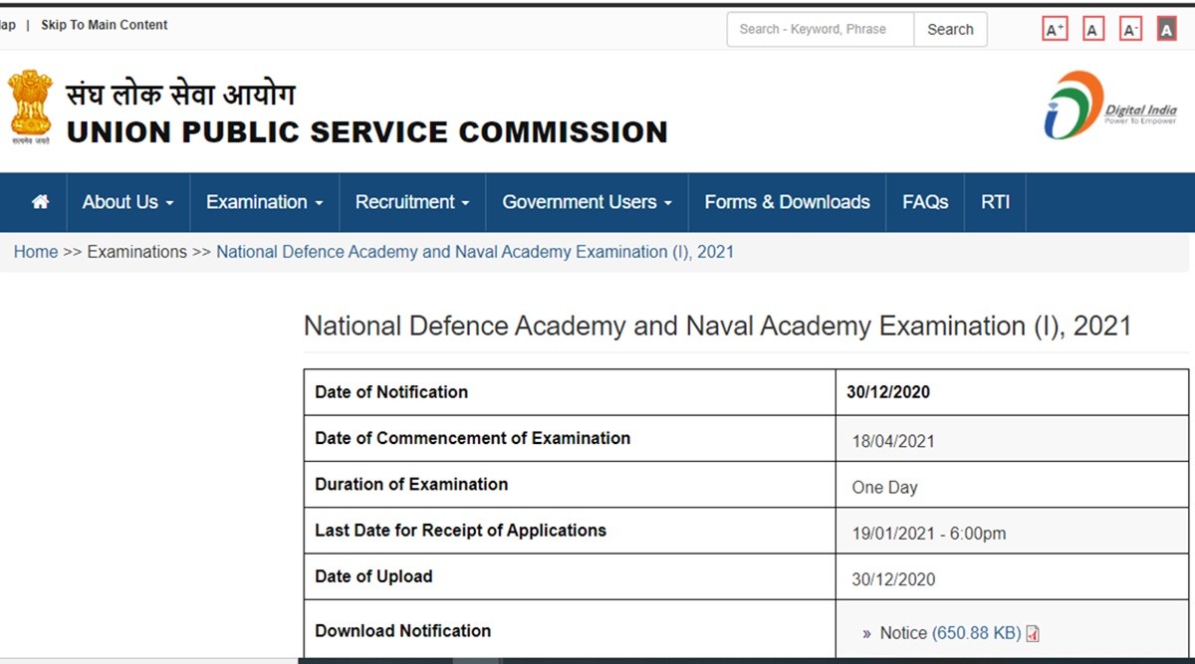Toggle high contrast dark A icon
This screenshot has height=664, width=1195.
1167,29
